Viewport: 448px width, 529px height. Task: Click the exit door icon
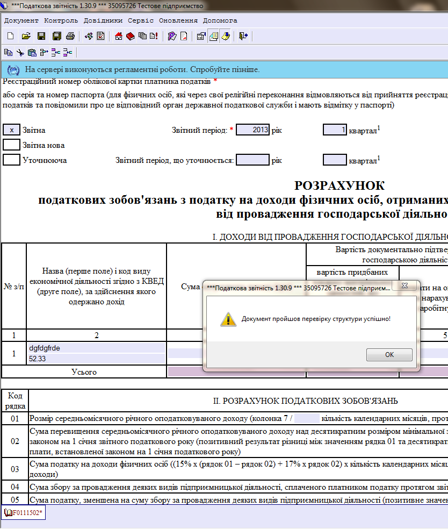click(x=243, y=37)
